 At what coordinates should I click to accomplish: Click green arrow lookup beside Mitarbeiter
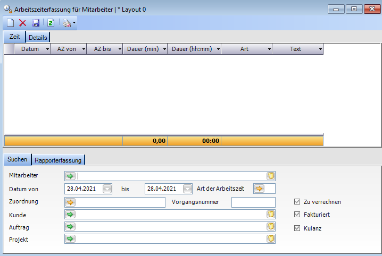pos(70,176)
